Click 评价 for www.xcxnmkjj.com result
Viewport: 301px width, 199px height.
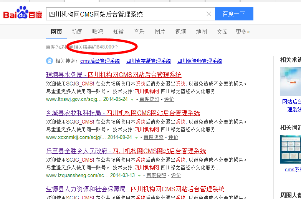(173, 137)
